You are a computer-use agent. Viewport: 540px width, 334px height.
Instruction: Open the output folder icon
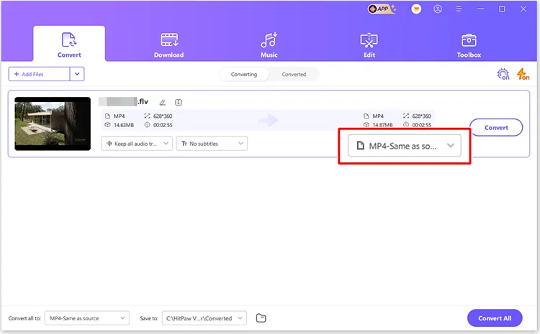(261, 318)
